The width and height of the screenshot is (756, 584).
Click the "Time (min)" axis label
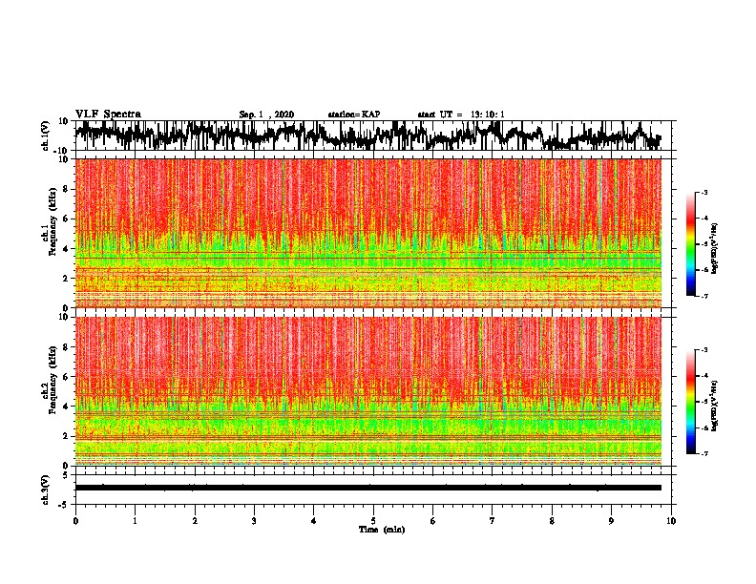click(x=382, y=530)
